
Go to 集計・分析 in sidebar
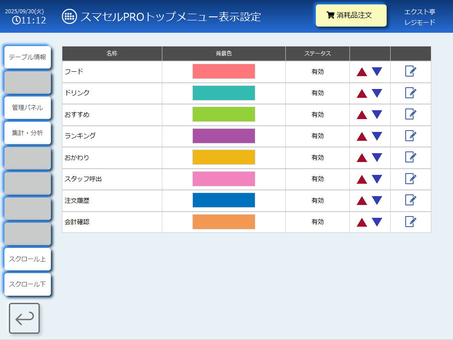click(x=27, y=133)
